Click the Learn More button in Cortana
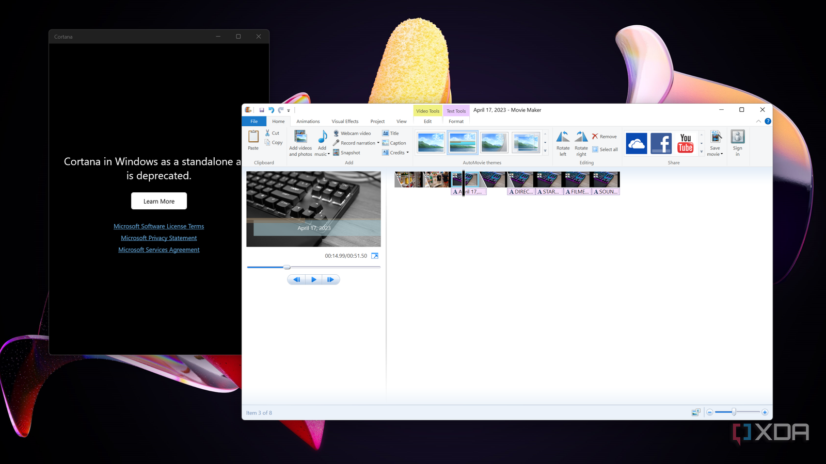Viewport: 826px width, 464px height. pyautogui.click(x=158, y=201)
